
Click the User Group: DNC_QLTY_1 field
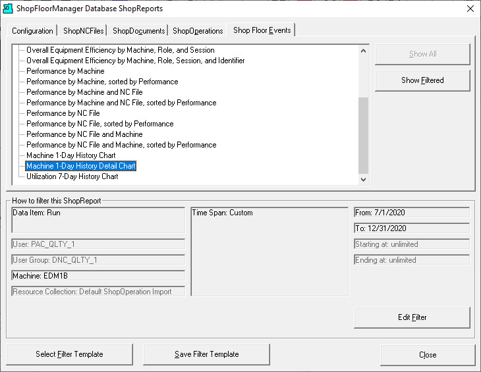(x=98, y=260)
